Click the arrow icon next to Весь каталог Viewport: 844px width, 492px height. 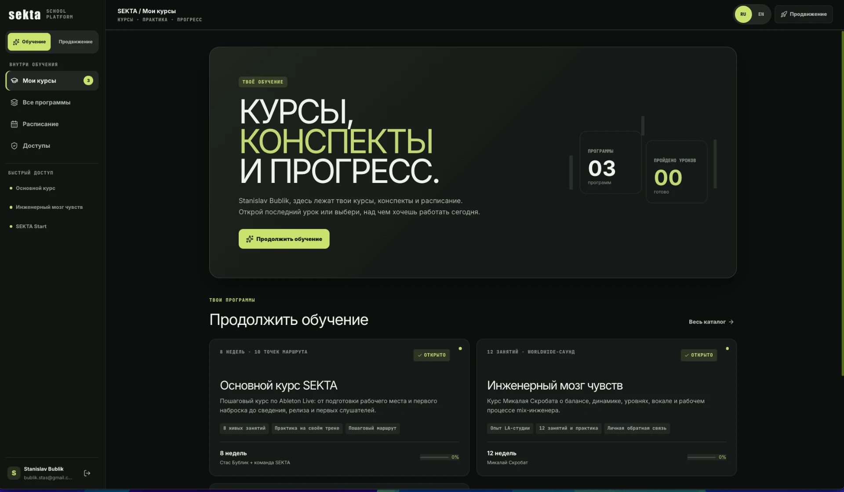(731, 322)
